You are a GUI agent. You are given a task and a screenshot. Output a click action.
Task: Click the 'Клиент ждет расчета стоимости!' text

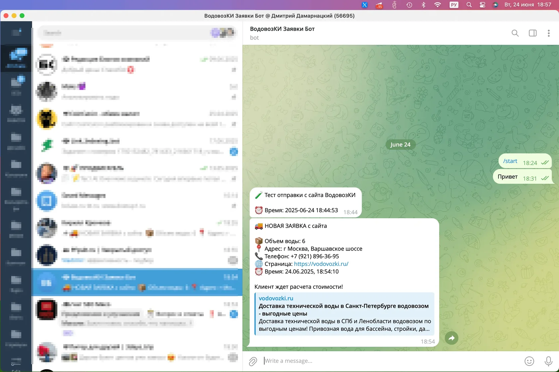[x=299, y=287]
